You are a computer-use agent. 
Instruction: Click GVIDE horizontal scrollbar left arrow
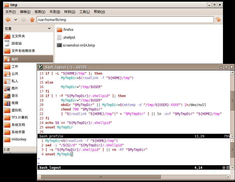pos(39,177)
